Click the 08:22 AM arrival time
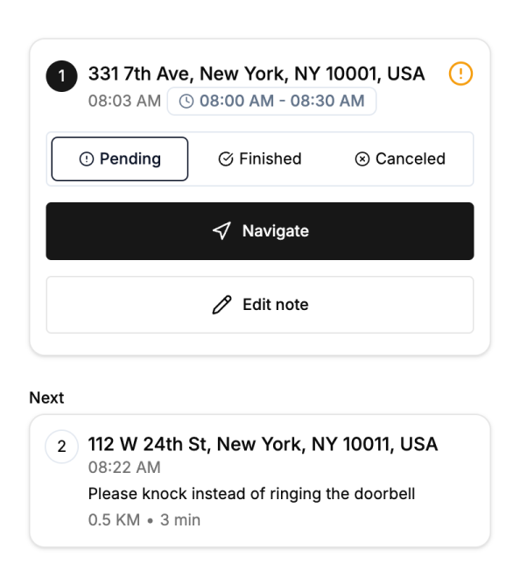The image size is (520, 585). point(124,468)
